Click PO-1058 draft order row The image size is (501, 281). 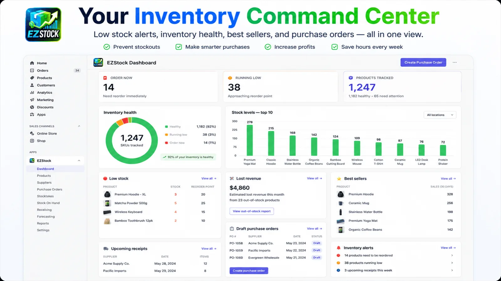276,243
